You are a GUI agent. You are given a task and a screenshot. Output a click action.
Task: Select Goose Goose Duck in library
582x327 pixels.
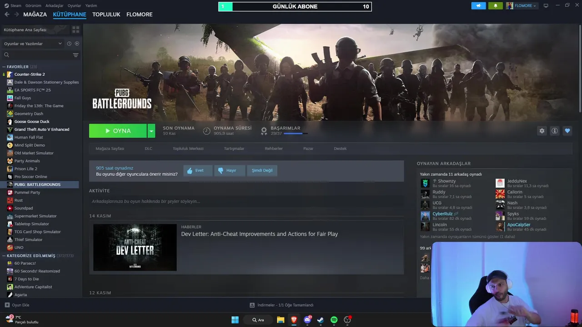tap(32, 122)
